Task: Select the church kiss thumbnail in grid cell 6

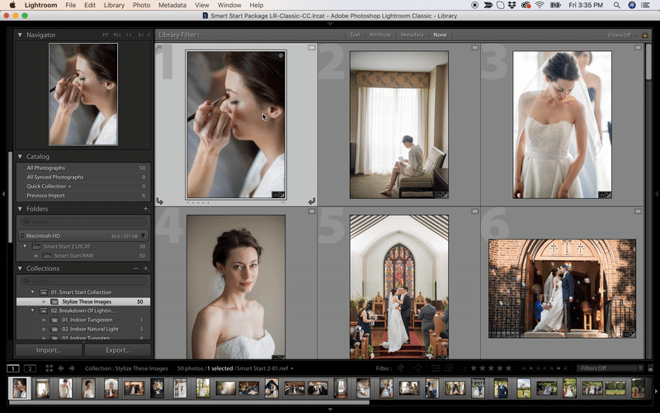Action: point(562,287)
